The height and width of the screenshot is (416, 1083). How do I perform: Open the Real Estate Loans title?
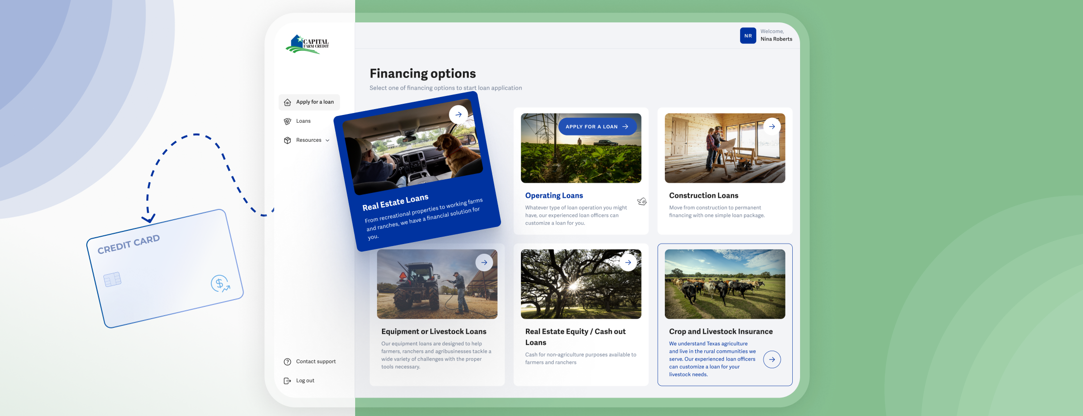point(395,202)
